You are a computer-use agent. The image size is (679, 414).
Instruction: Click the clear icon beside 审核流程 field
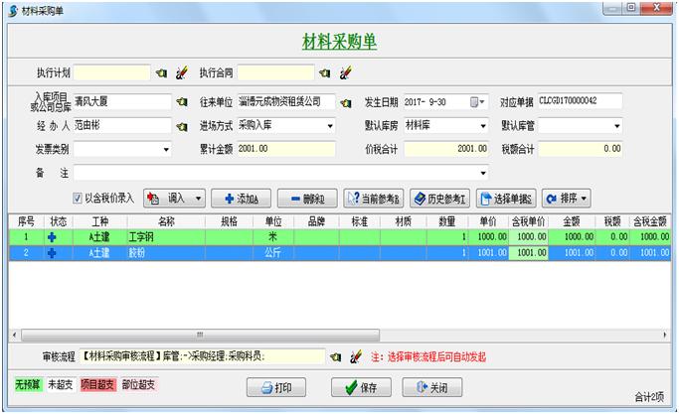tap(356, 355)
